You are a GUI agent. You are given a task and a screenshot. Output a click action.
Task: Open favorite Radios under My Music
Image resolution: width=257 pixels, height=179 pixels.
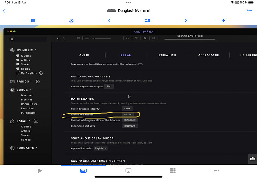25,69
